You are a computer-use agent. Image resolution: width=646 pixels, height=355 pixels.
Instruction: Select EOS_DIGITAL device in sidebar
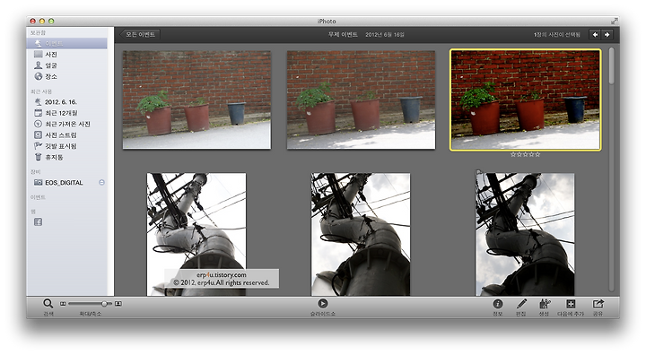point(64,183)
